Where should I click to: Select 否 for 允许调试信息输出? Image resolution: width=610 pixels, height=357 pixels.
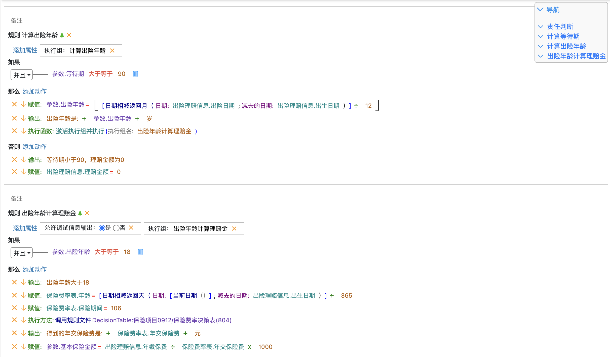116,228
